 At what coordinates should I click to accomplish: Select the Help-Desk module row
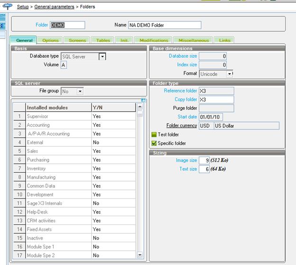(74, 212)
